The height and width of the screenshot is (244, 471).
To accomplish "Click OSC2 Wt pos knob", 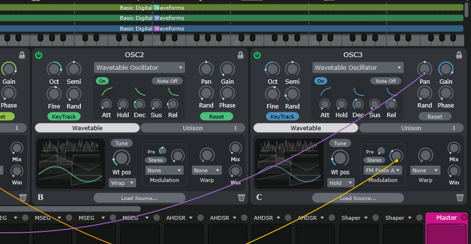I will tap(122, 158).
